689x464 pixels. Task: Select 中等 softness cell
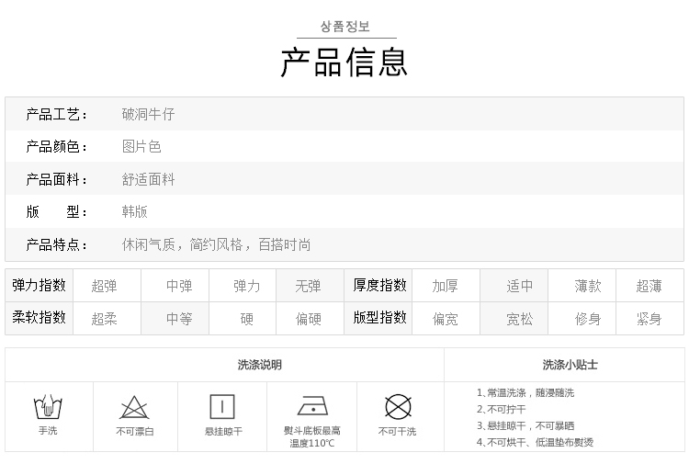pyautogui.click(x=179, y=319)
